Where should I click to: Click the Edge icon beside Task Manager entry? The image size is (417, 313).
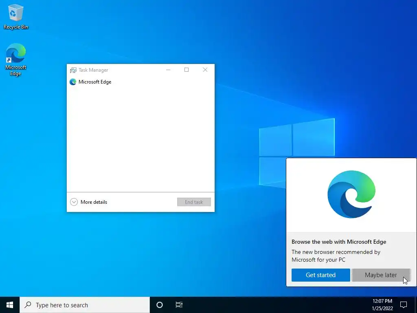pos(73,82)
